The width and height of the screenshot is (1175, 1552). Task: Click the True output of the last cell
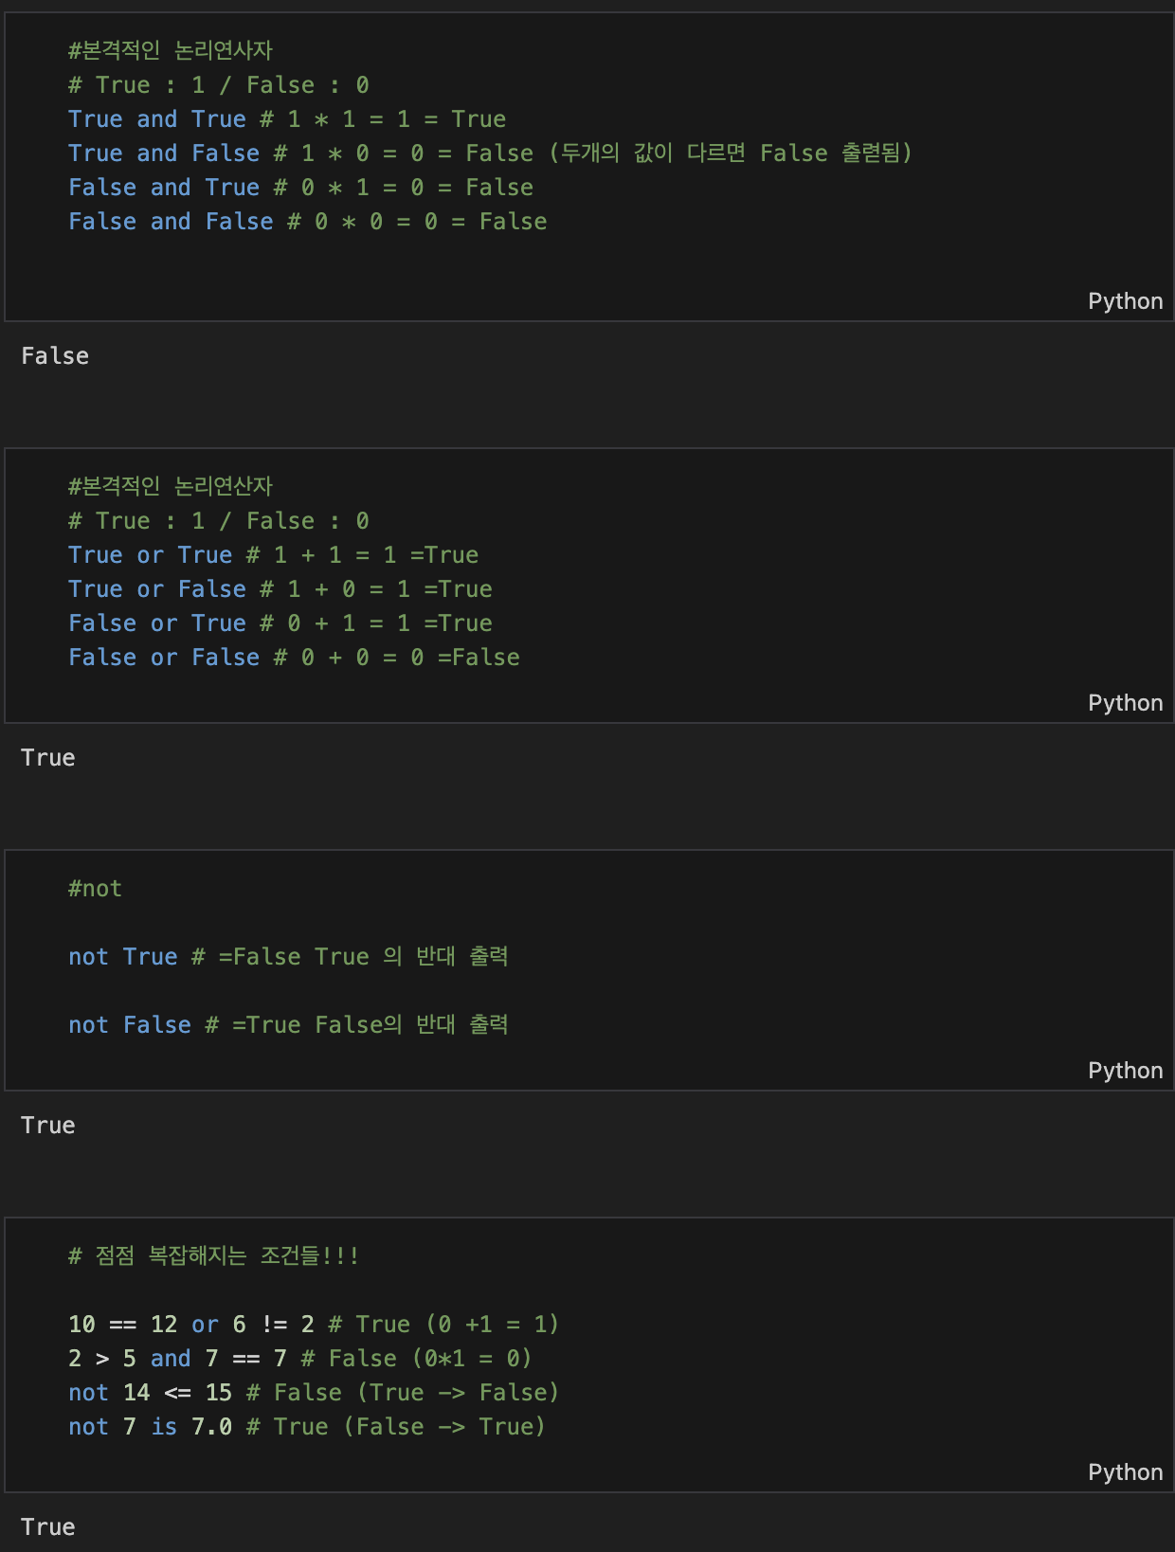click(48, 1527)
